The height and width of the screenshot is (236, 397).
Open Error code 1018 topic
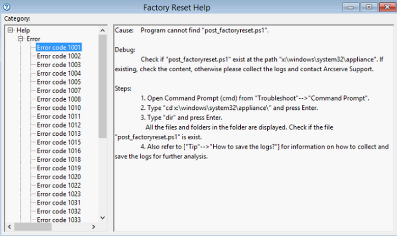59,159
